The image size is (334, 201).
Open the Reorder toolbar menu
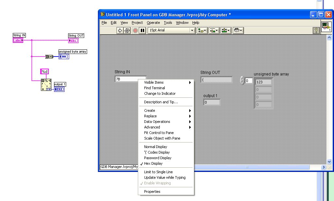(238, 30)
